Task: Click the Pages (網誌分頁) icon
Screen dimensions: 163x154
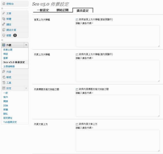Action: pyautogui.click(x=4, y=30)
